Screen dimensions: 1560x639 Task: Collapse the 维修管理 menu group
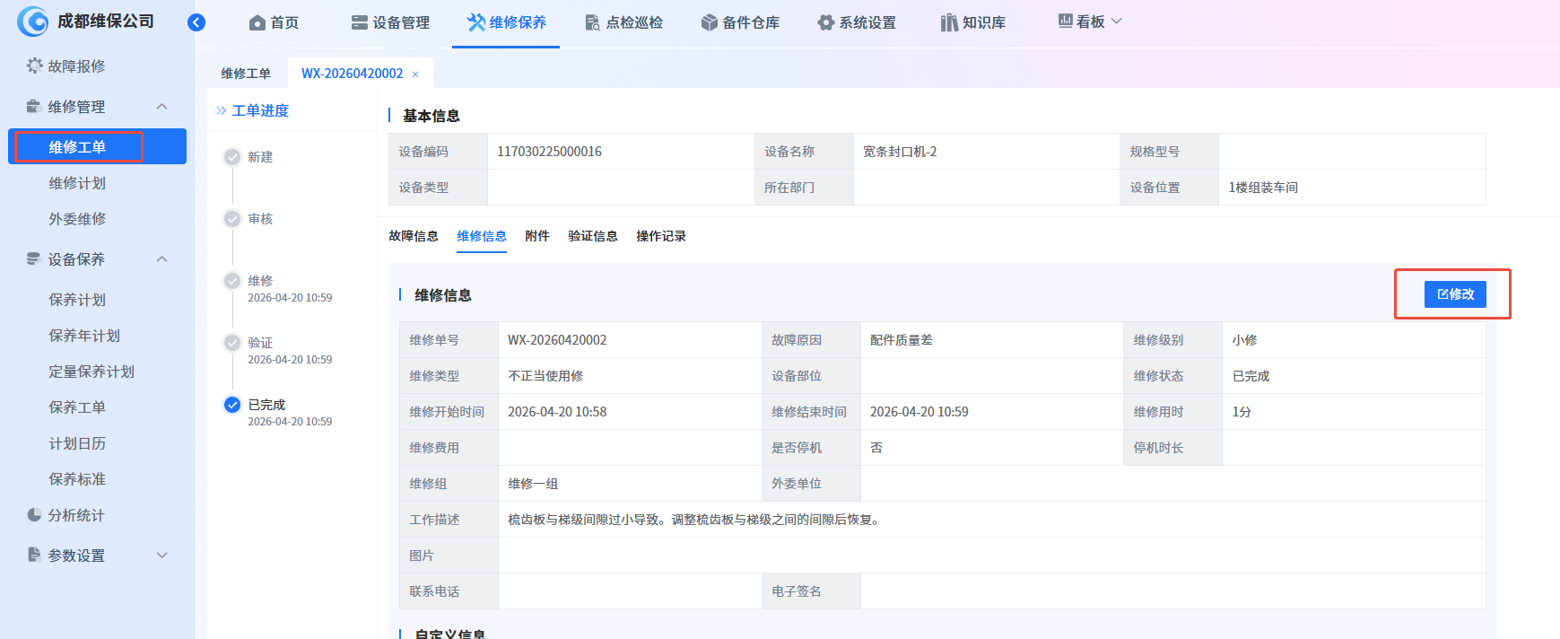pos(162,107)
